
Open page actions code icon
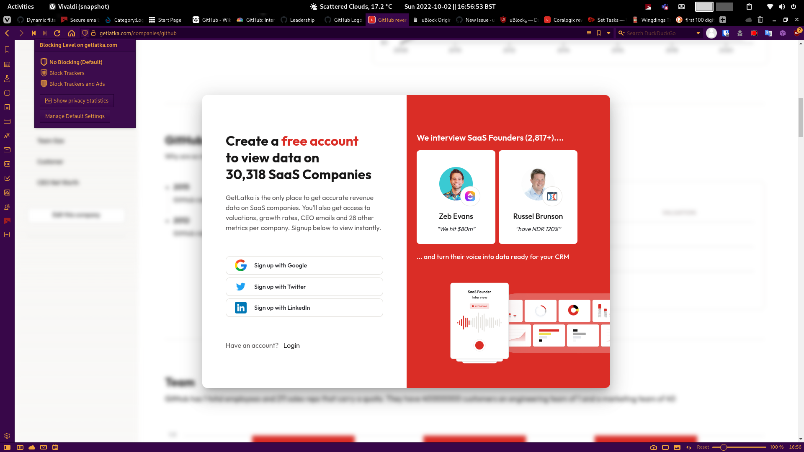point(689,447)
